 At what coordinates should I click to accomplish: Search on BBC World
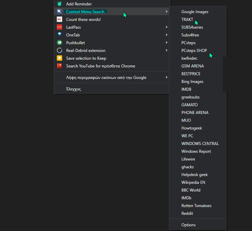(198, 190)
